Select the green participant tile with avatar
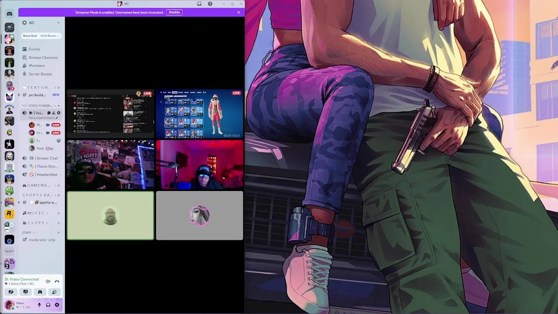This screenshot has height=314, width=558. (x=110, y=215)
